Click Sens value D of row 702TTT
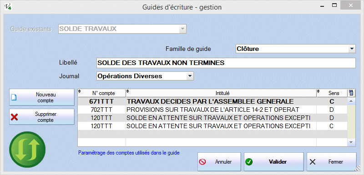Image resolution: width=364 pixels, height=175 pixels. [x=332, y=110]
